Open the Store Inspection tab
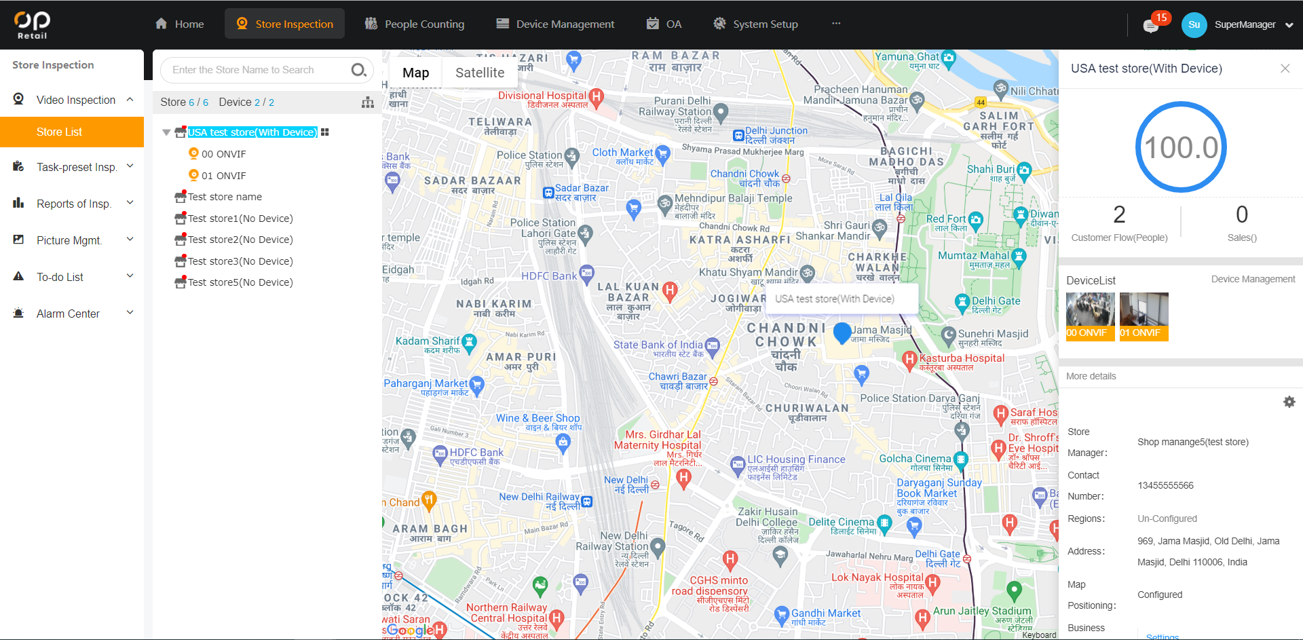The height and width of the screenshot is (640, 1303). 284,24
